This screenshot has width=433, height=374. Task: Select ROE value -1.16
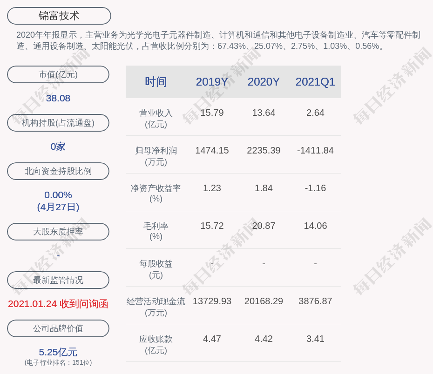(315, 188)
